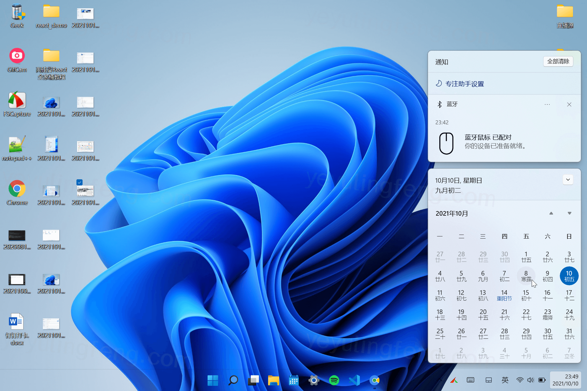This screenshot has height=391, width=587.
Task: Click the 2021年10月 calendar header
Action: (452, 214)
